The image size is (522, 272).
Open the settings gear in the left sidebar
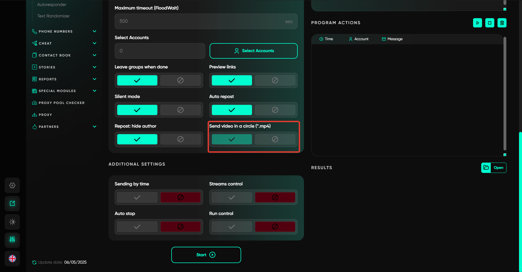tap(12, 185)
